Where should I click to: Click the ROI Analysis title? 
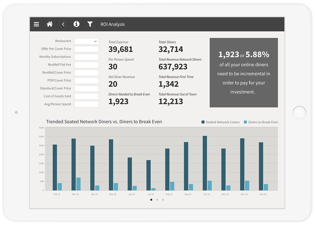pyautogui.click(x=113, y=25)
